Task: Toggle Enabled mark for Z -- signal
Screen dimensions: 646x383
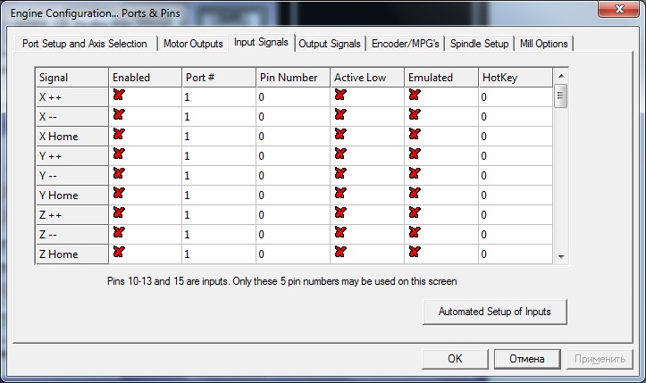Action: point(119,232)
